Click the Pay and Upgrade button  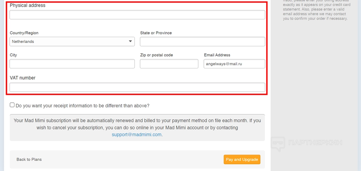point(242,160)
